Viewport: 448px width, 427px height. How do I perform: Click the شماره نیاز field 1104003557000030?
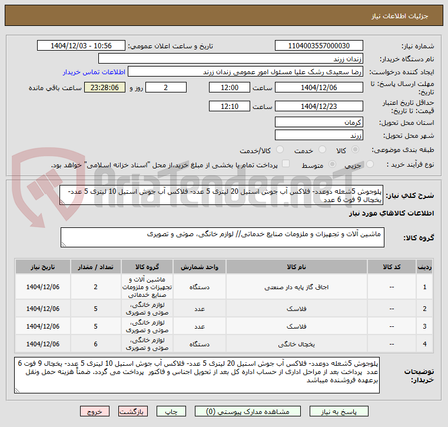click(319, 46)
